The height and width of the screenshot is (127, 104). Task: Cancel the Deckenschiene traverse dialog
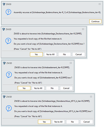click(x=79, y=54)
